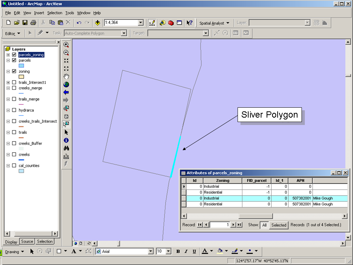The image size is (353, 265).
Task: Open the File menu
Action: point(8,13)
